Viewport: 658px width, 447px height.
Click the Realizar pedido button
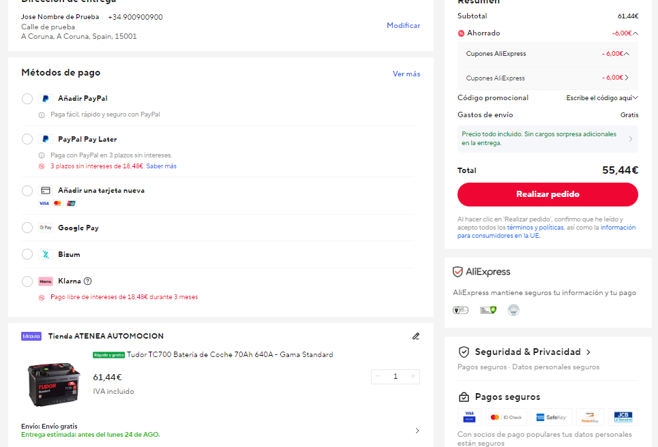[548, 194]
